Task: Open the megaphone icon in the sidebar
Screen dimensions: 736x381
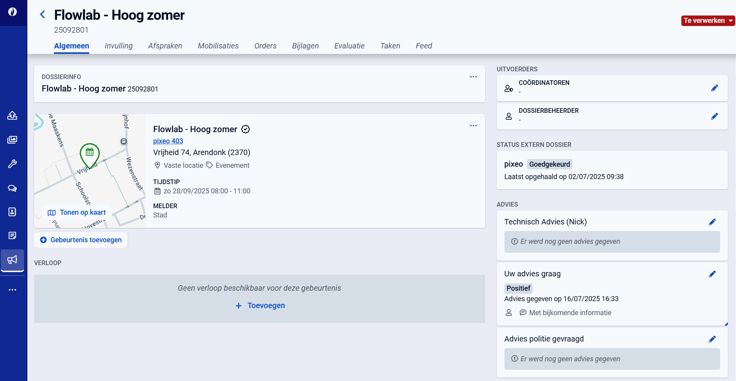Action: (x=12, y=260)
